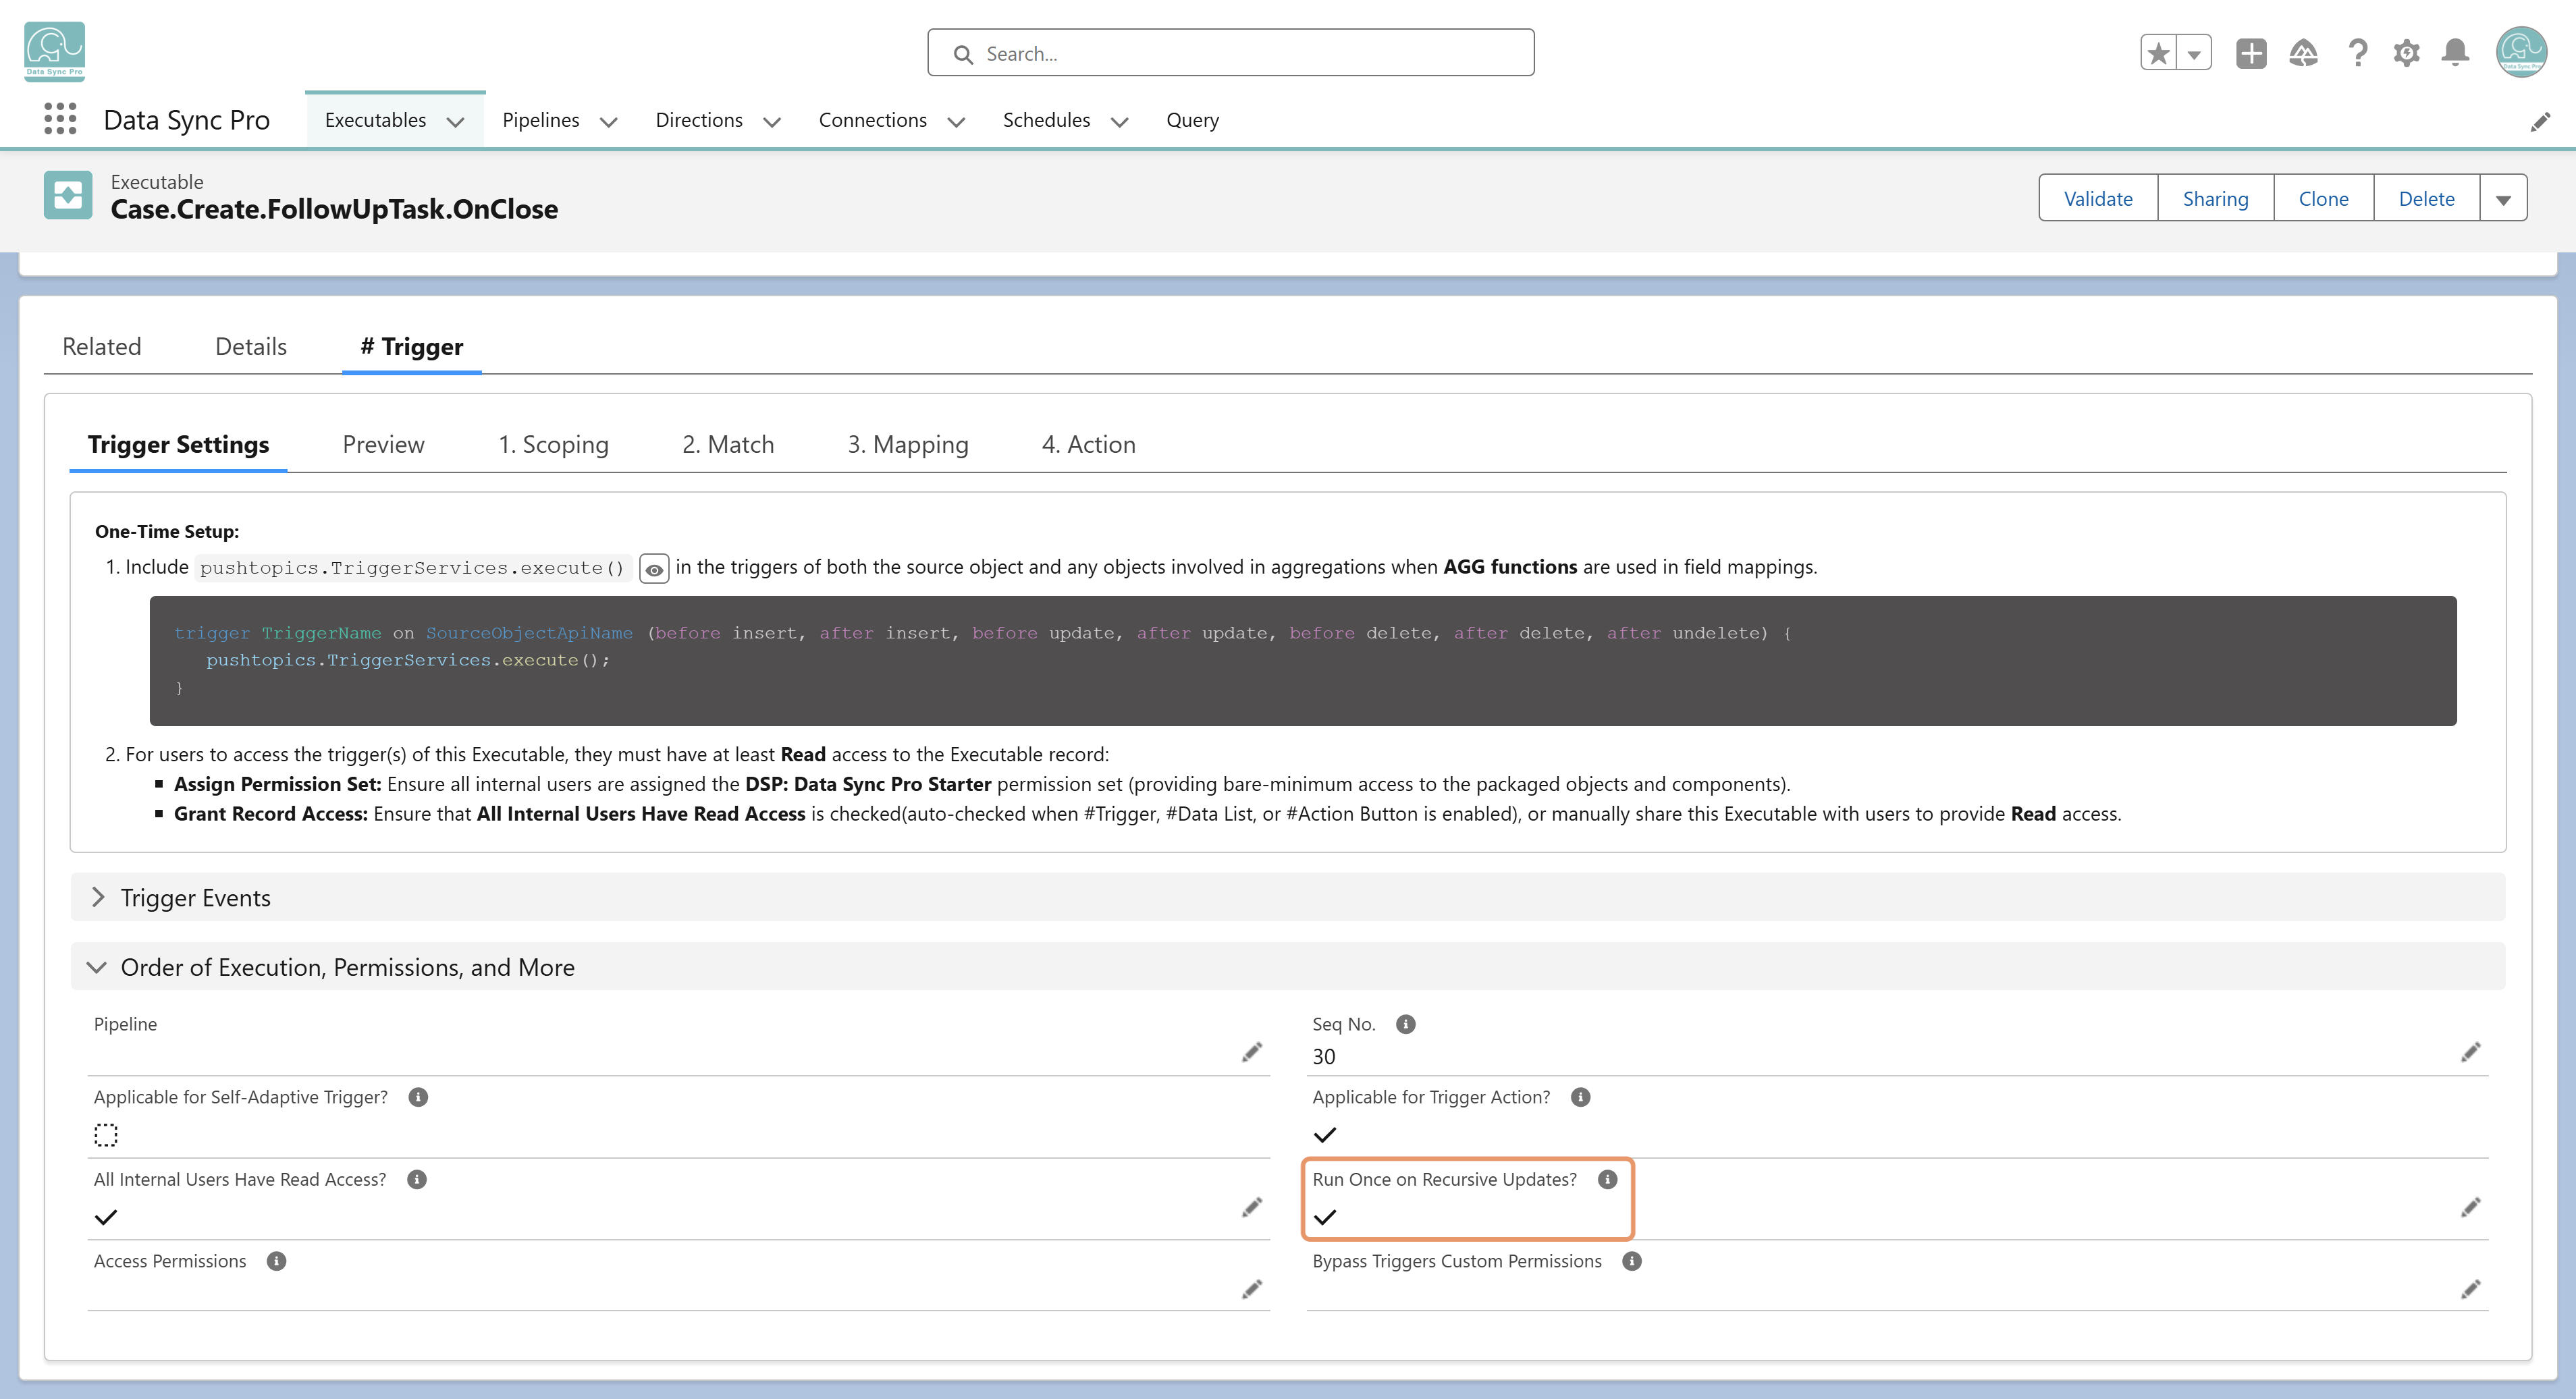
Task: Open the Setup gear icon
Action: (x=2406, y=53)
